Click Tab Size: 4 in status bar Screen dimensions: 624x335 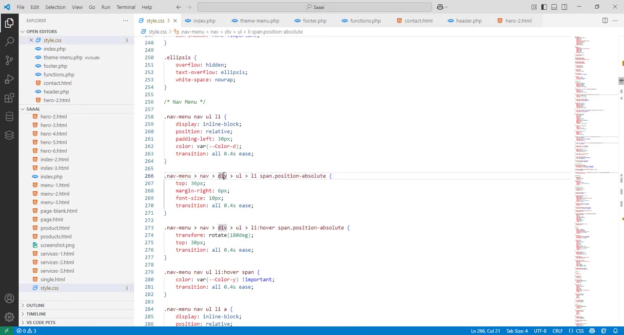coord(517,331)
